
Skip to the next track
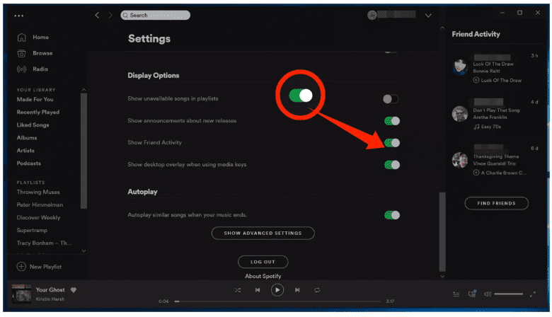pyautogui.click(x=297, y=290)
